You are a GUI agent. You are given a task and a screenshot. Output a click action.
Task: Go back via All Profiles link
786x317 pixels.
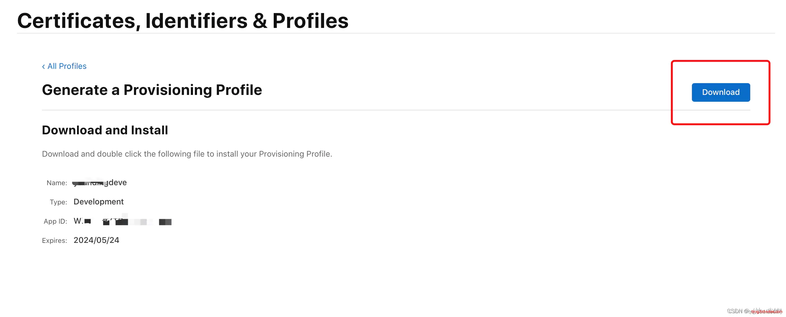(x=67, y=66)
